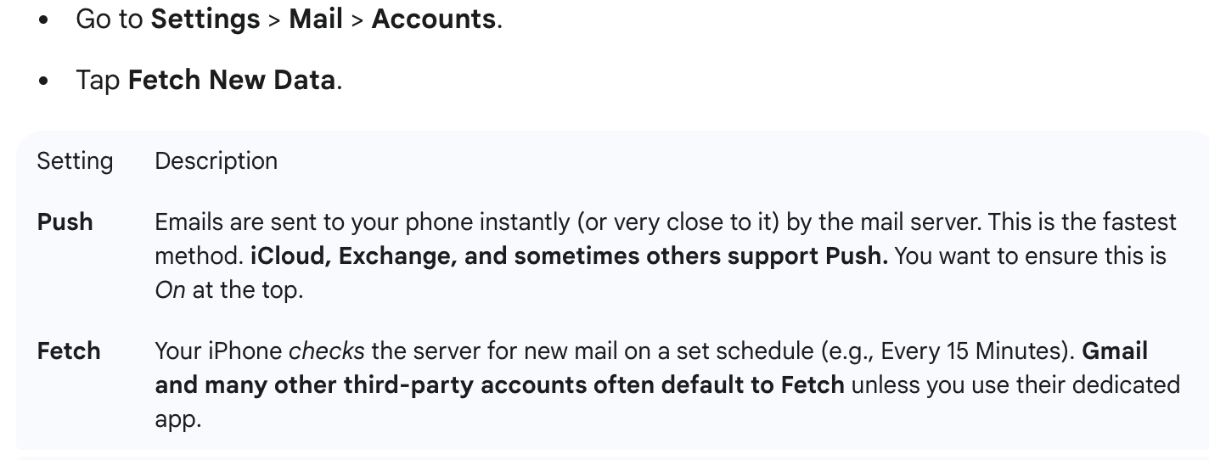Click the Fetch row label in table

(69, 351)
